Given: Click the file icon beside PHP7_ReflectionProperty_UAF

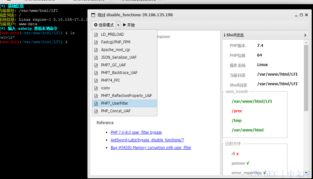Looking at the screenshot, I should point(96,96).
